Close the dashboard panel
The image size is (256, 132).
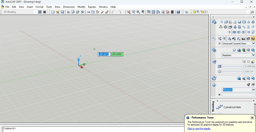254,17
